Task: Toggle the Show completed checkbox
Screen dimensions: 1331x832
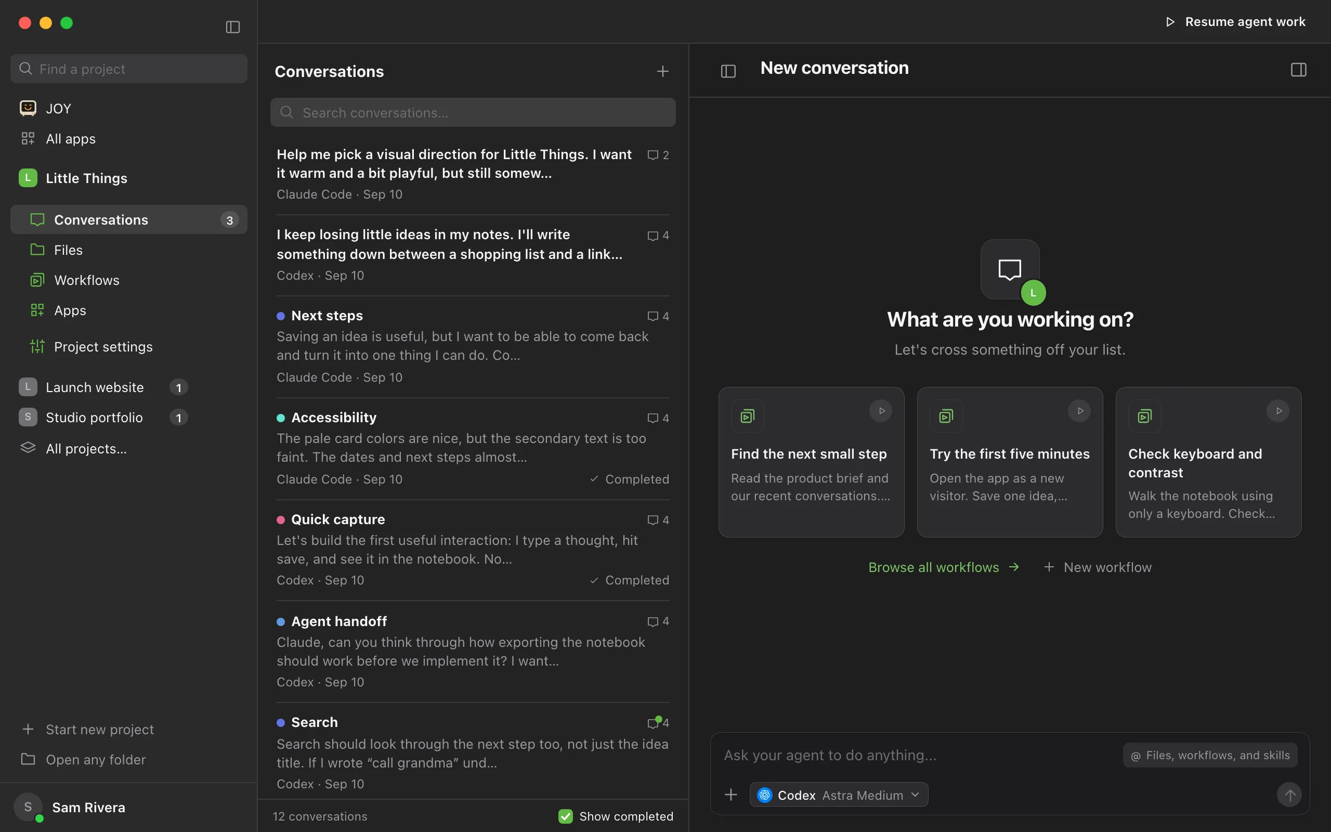Action: coord(565,816)
